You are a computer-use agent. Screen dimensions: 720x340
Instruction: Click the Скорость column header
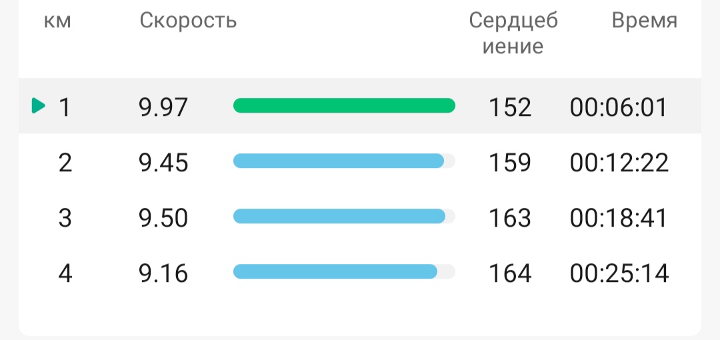[x=188, y=21]
